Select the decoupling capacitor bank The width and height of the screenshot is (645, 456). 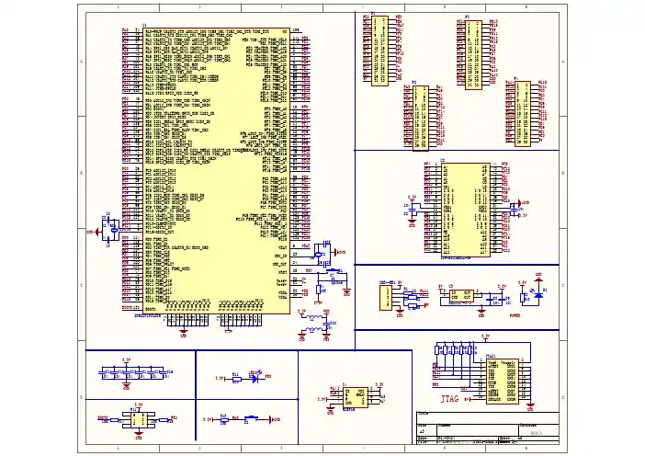pyautogui.click(x=135, y=373)
